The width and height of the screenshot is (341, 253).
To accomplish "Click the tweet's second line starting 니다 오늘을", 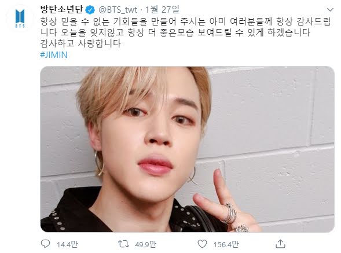I will pyautogui.click(x=175, y=32).
